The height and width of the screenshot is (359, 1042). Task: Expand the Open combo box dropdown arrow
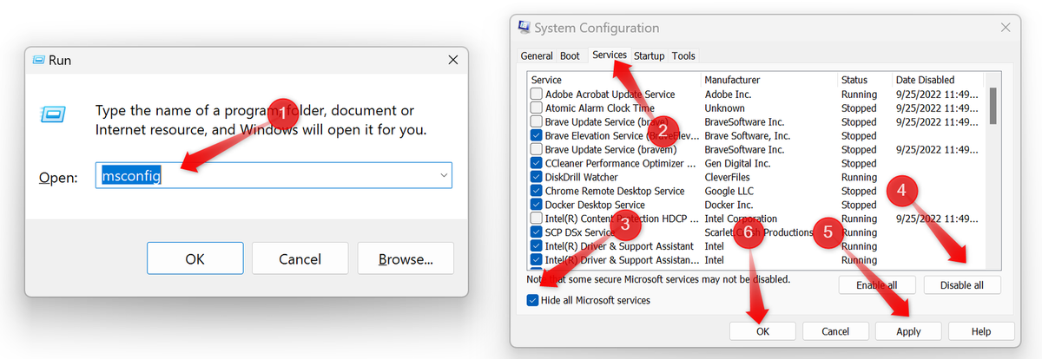coord(444,176)
